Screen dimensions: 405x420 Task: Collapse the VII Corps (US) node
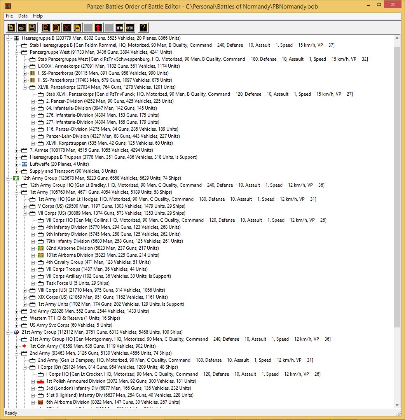click(24, 213)
